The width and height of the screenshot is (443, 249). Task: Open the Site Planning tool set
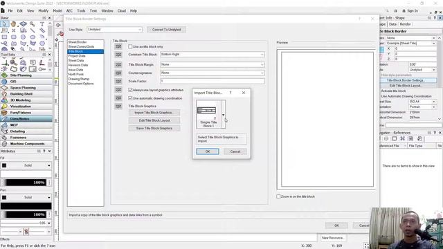tap(26, 75)
